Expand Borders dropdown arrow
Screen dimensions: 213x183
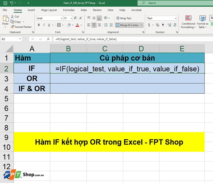(63, 25)
